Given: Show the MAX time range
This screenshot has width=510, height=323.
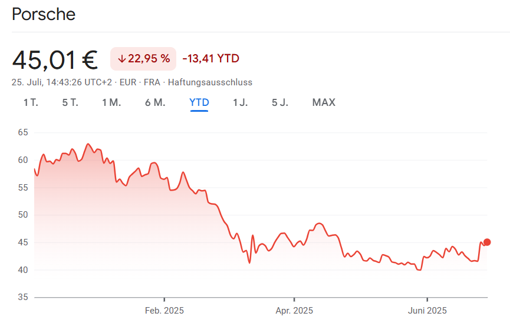Looking at the screenshot, I should 324,102.
